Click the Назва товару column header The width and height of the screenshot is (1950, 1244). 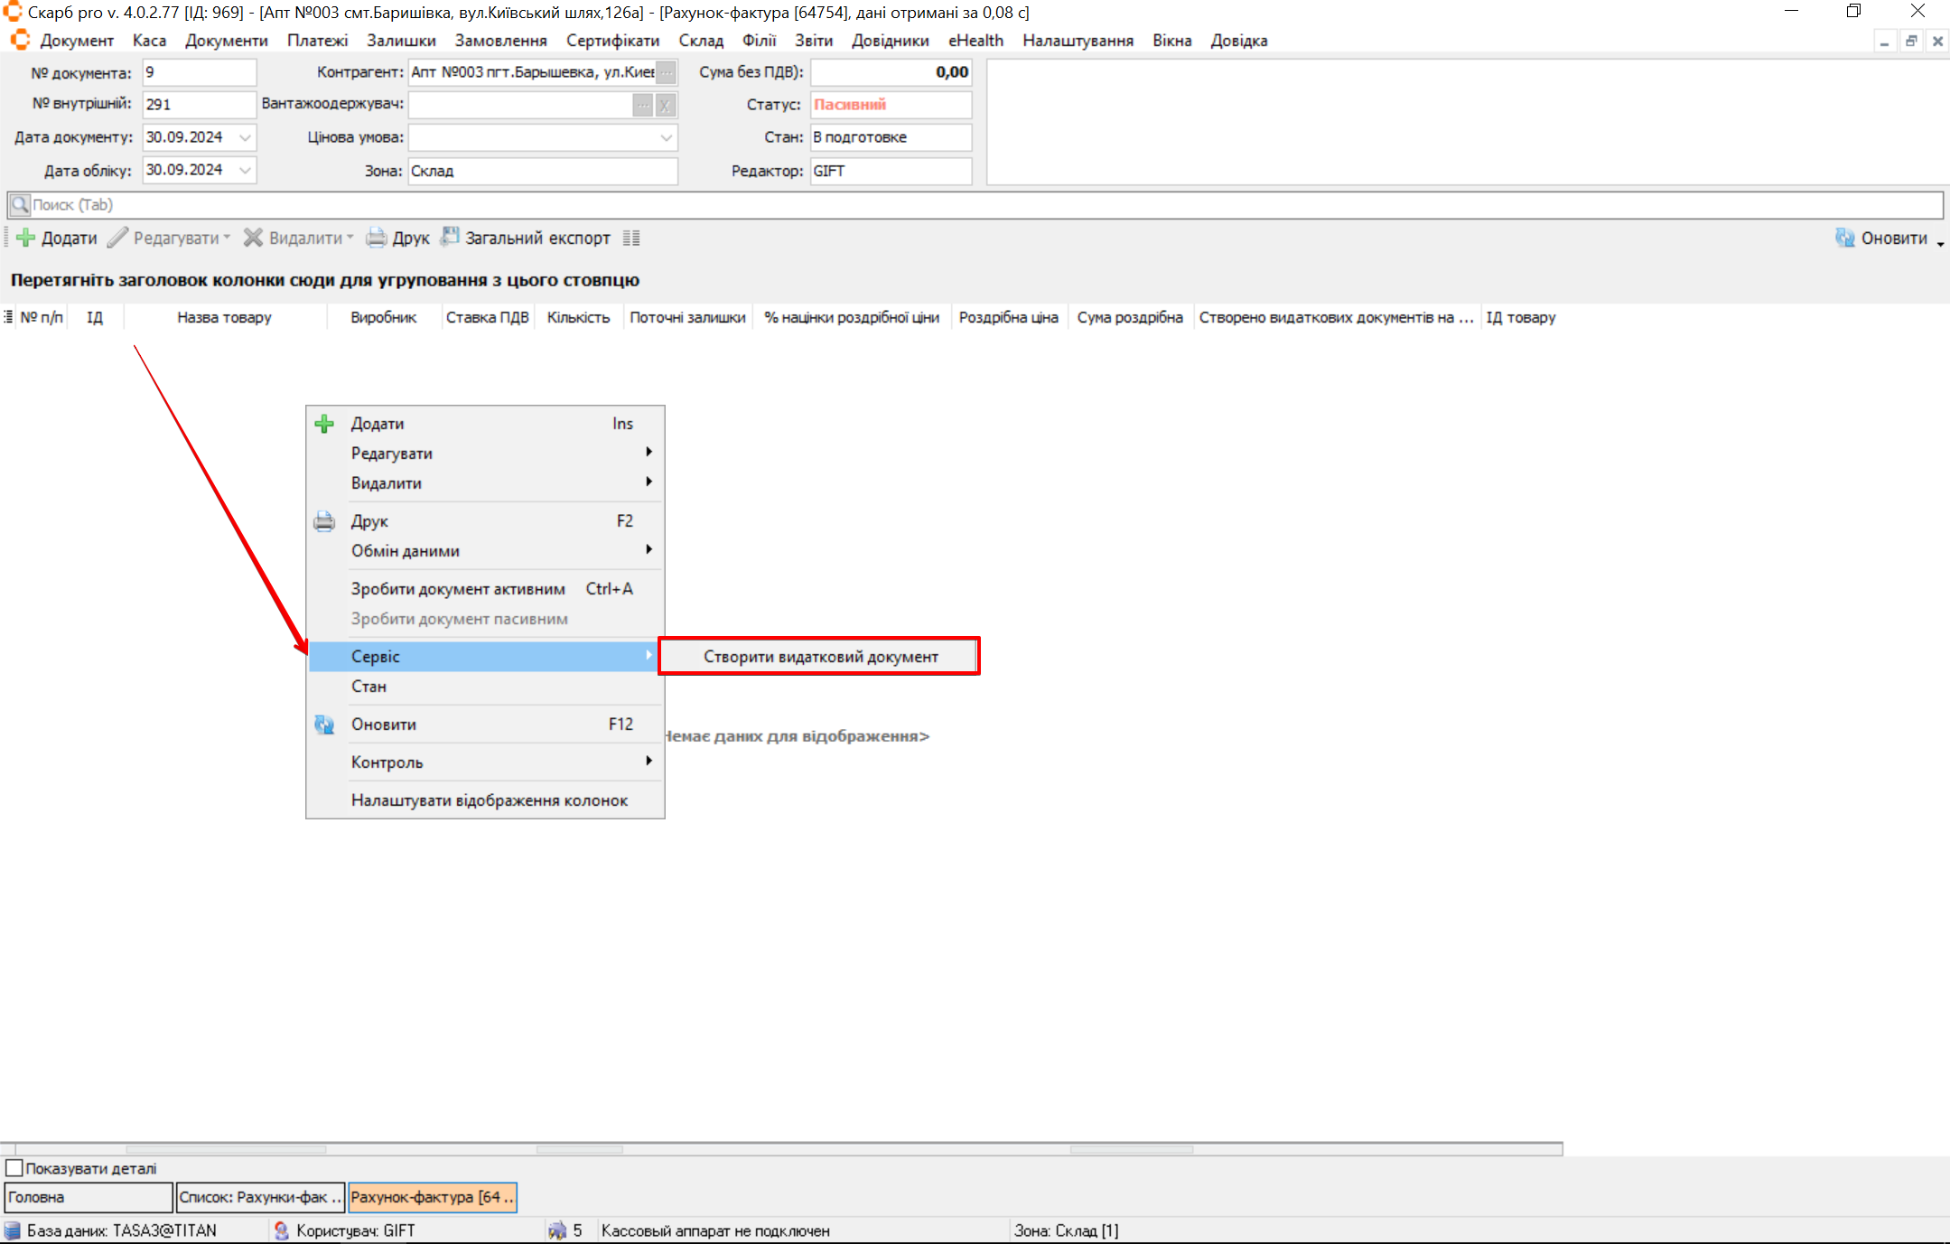(x=224, y=317)
